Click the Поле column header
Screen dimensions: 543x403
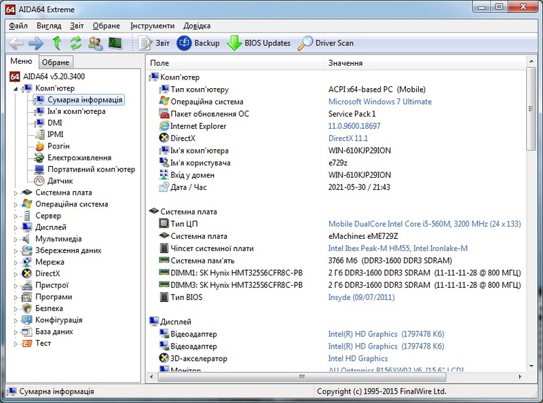pos(236,63)
